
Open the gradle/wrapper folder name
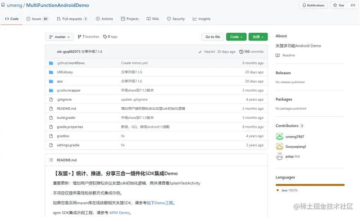click(x=69, y=90)
